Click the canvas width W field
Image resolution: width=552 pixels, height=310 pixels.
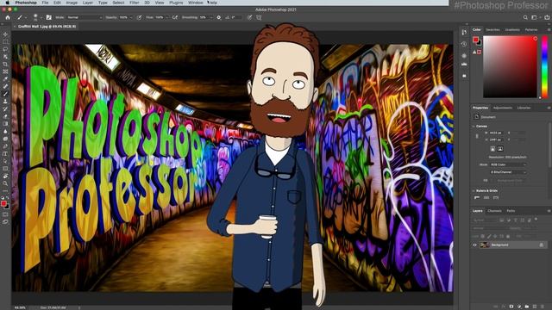(x=498, y=133)
